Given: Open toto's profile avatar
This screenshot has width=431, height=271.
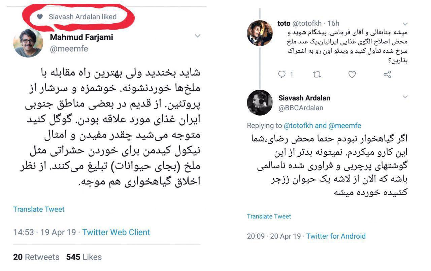Looking at the screenshot, I should pos(260,33).
